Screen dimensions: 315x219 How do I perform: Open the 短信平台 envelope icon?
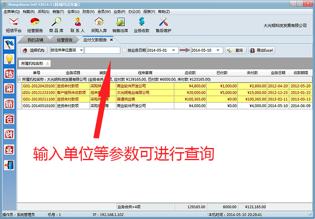pos(13,22)
